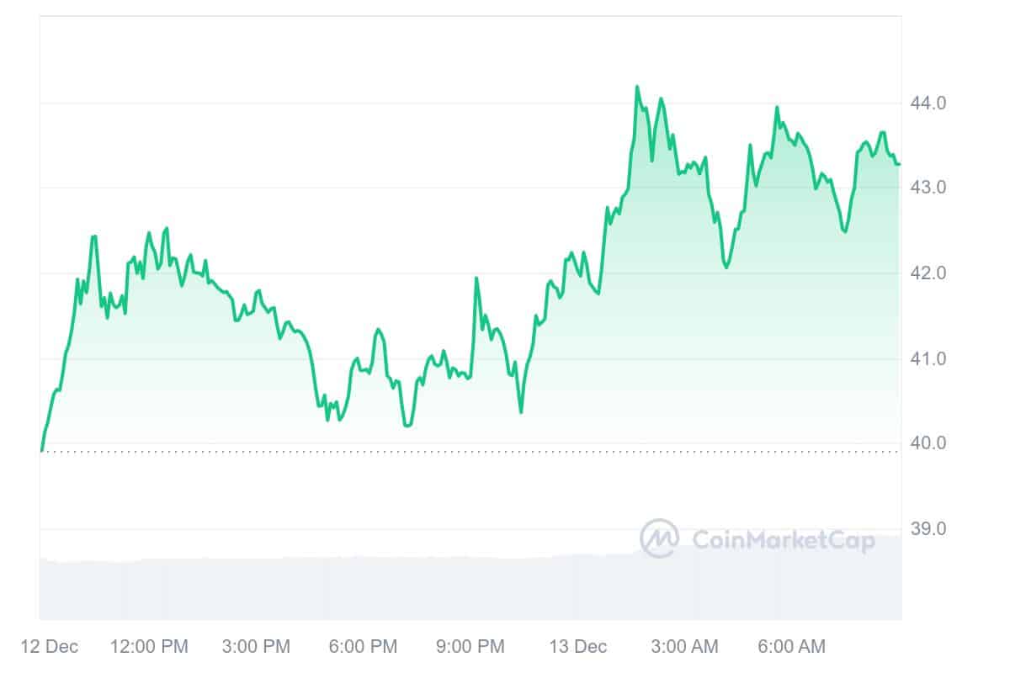This screenshot has height=673, width=1010.
Task: Click the 43.0 price axis label
Action: [929, 188]
